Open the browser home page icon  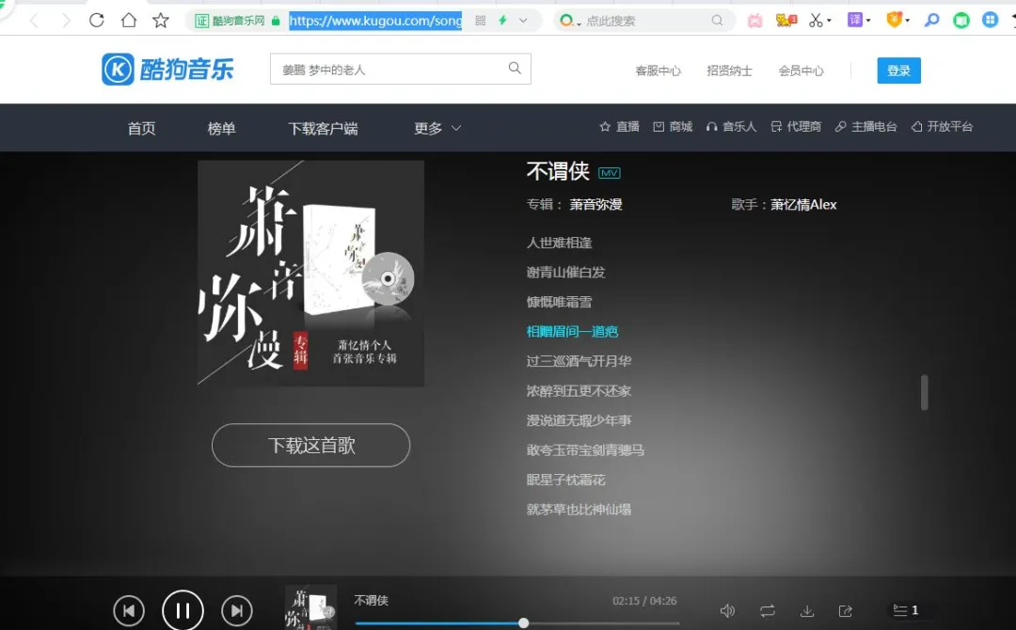pos(129,21)
